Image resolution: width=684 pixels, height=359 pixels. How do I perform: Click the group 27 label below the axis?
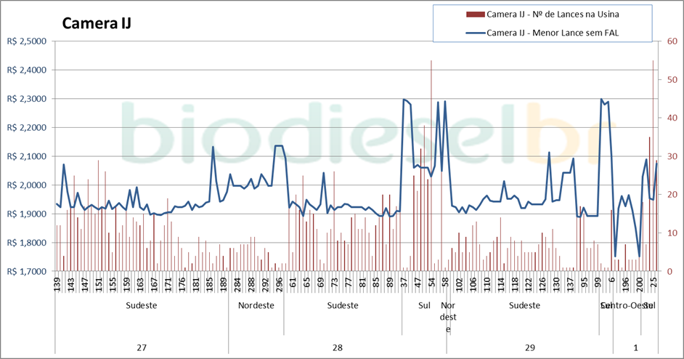tap(142, 348)
